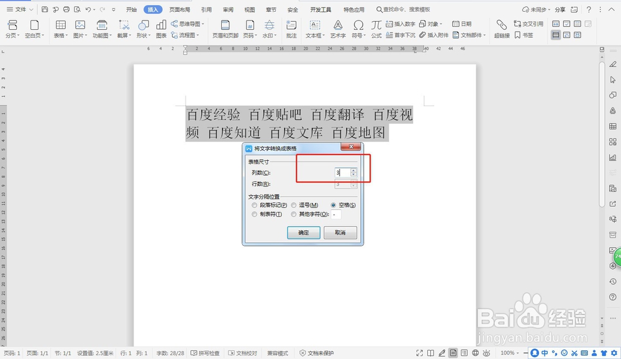The height and width of the screenshot is (359, 621).
Task: Expand quick access toolbar customize arrow
Action: coord(114,9)
